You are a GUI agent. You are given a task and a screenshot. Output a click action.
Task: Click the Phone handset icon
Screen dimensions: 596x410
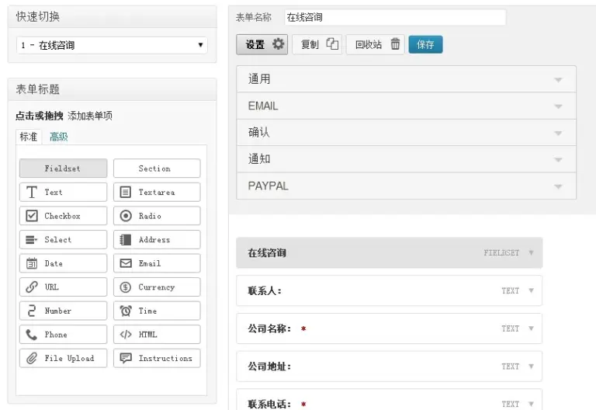click(x=32, y=335)
